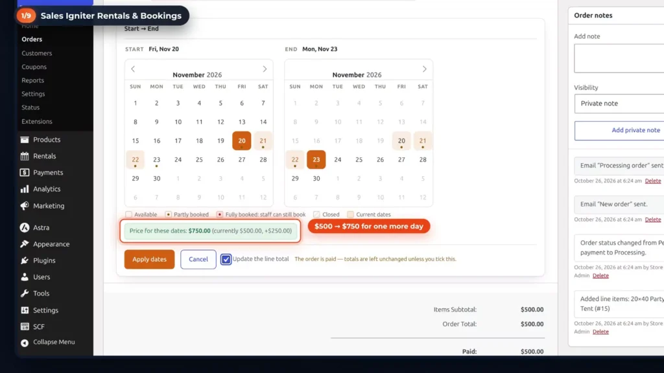The height and width of the screenshot is (373, 664).
Task: Open the SCF icon
Action: coord(25,327)
